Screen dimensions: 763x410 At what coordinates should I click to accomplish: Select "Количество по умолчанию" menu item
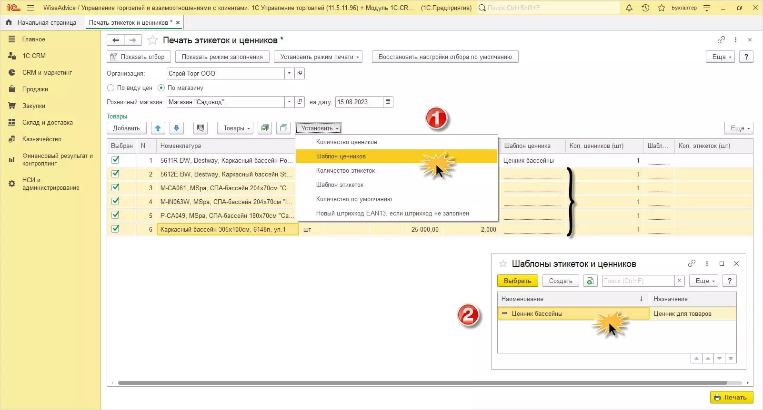click(354, 199)
